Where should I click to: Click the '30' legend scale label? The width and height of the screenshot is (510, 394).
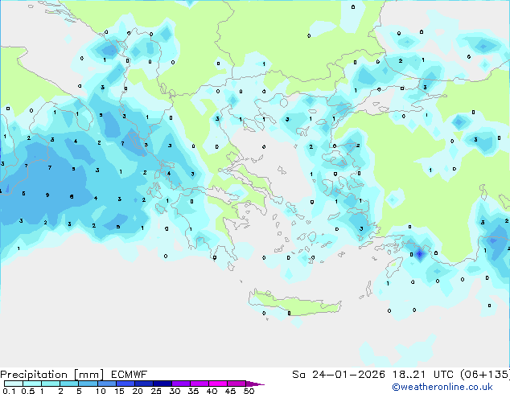pos(175,391)
